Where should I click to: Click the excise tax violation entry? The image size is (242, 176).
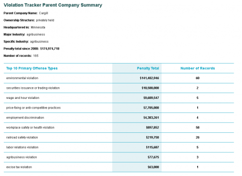point(19,167)
